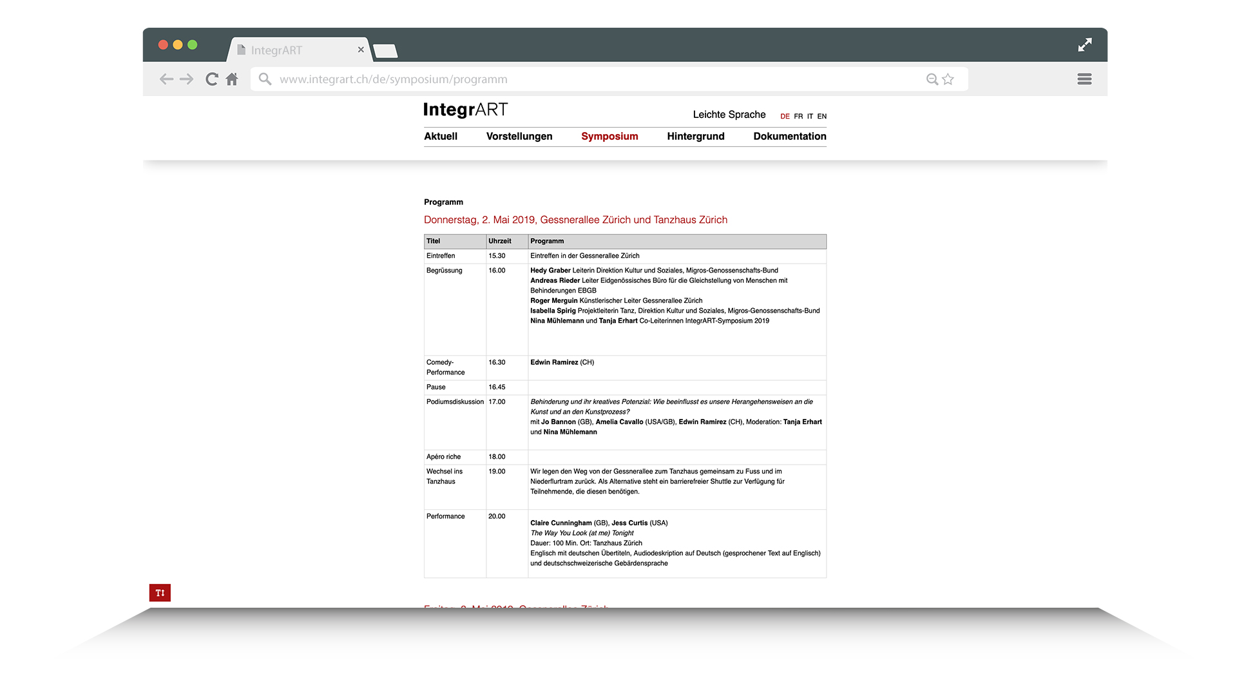Open the Hintergrund section

(695, 136)
